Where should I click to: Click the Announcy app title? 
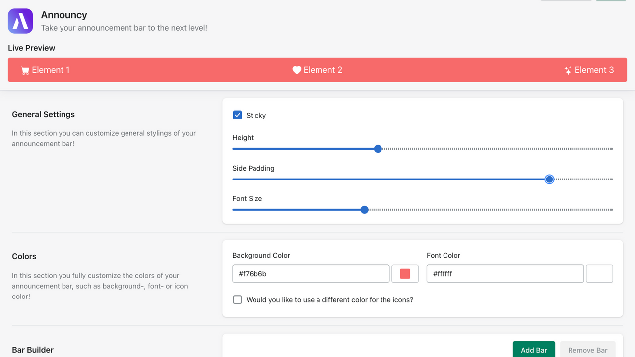(x=64, y=15)
